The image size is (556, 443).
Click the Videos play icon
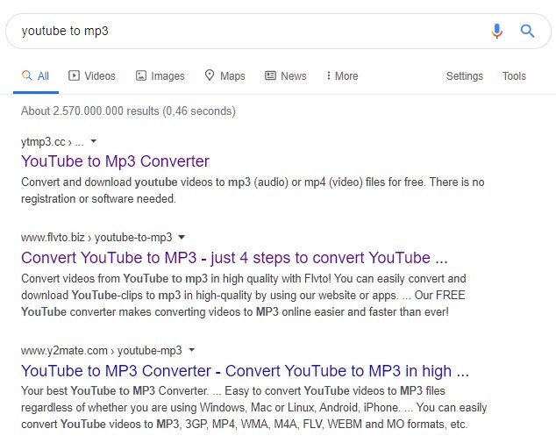click(x=74, y=75)
